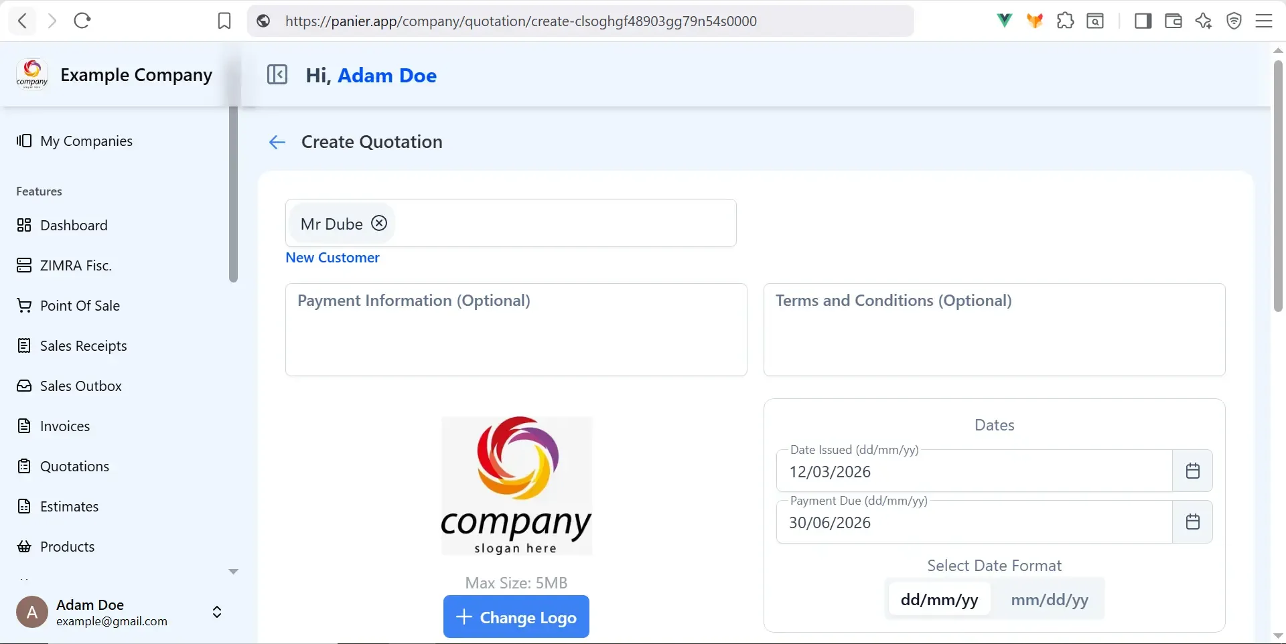Click the back arrow beside Create Quotation
This screenshot has width=1286, height=644.
pyautogui.click(x=277, y=142)
